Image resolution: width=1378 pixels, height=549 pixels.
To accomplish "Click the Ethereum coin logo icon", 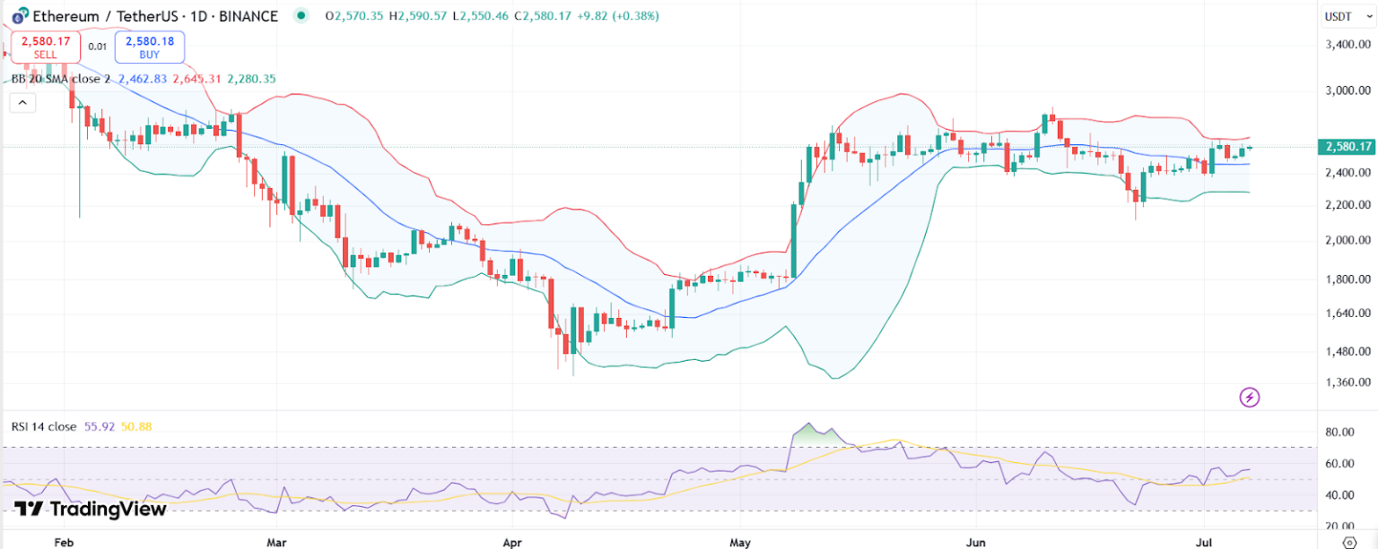I will point(17,16).
